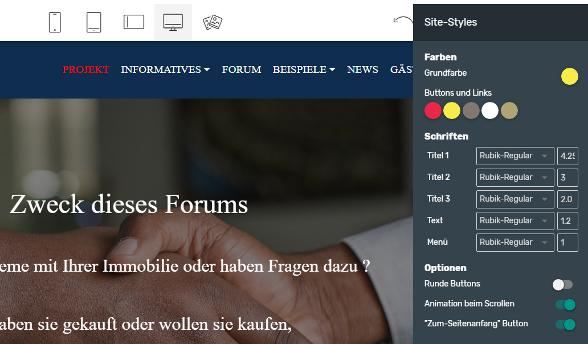Go to the NEWS page

tap(362, 69)
